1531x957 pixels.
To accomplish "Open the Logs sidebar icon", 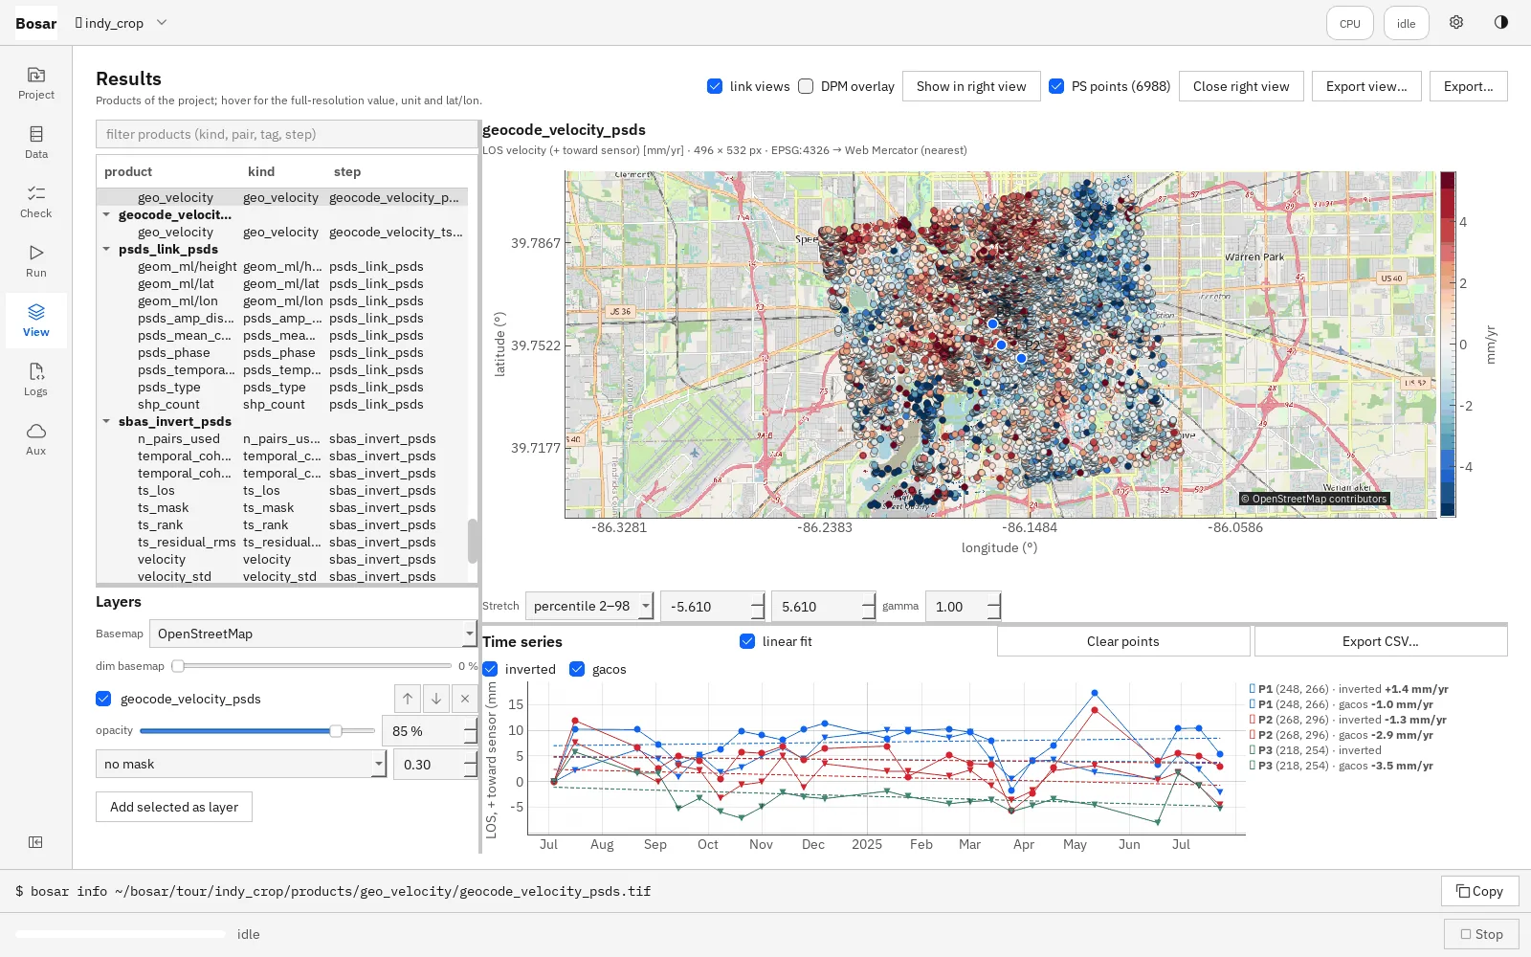I will coord(36,379).
